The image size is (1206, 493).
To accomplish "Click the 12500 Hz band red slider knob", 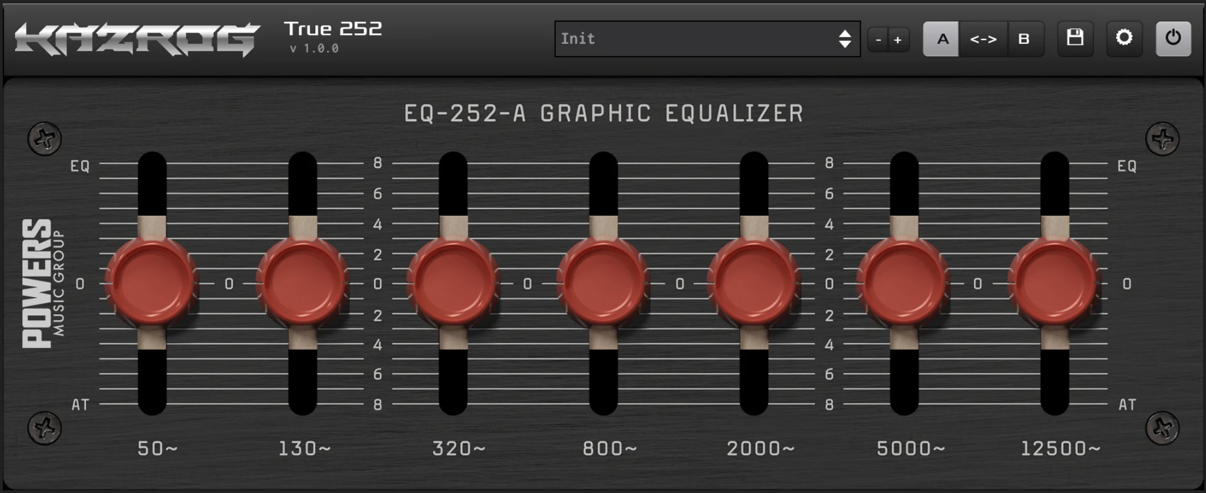I will (x=1054, y=283).
